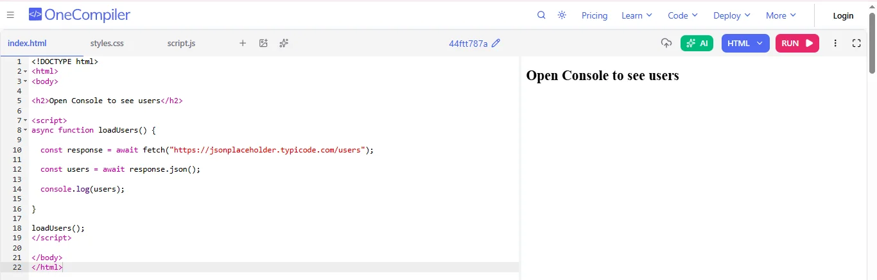This screenshot has width=877, height=280.
Task: Click the loadUsers(); call on line 18
Action: tap(58, 228)
